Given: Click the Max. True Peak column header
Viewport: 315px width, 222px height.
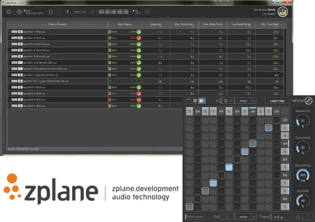Looking at the screenshot, I should 269,25.
